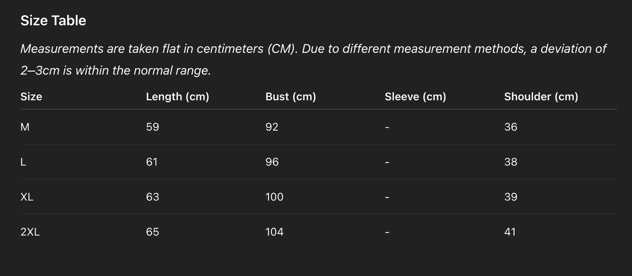Select the "Size" column header

coord(31,97)
